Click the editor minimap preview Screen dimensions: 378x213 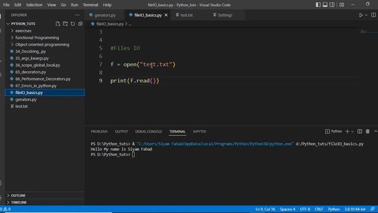pyautogui.click(x=368, y=31)
